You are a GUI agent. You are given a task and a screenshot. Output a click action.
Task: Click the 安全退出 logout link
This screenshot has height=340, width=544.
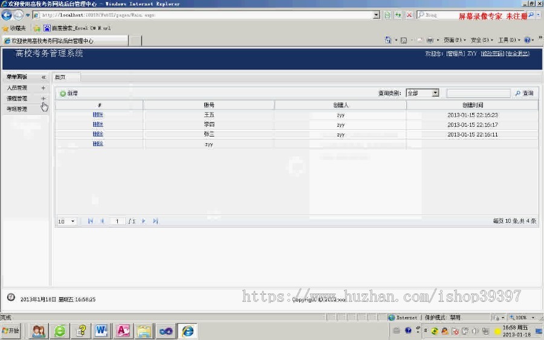pyautogui.click(x=517, y=53)
